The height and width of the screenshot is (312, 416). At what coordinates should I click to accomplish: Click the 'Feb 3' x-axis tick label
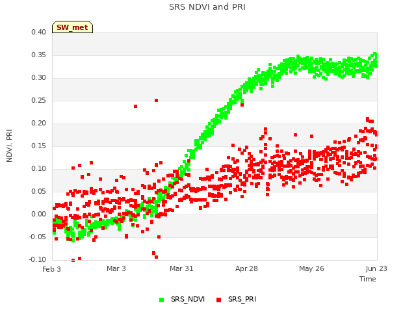coord(51,269)
